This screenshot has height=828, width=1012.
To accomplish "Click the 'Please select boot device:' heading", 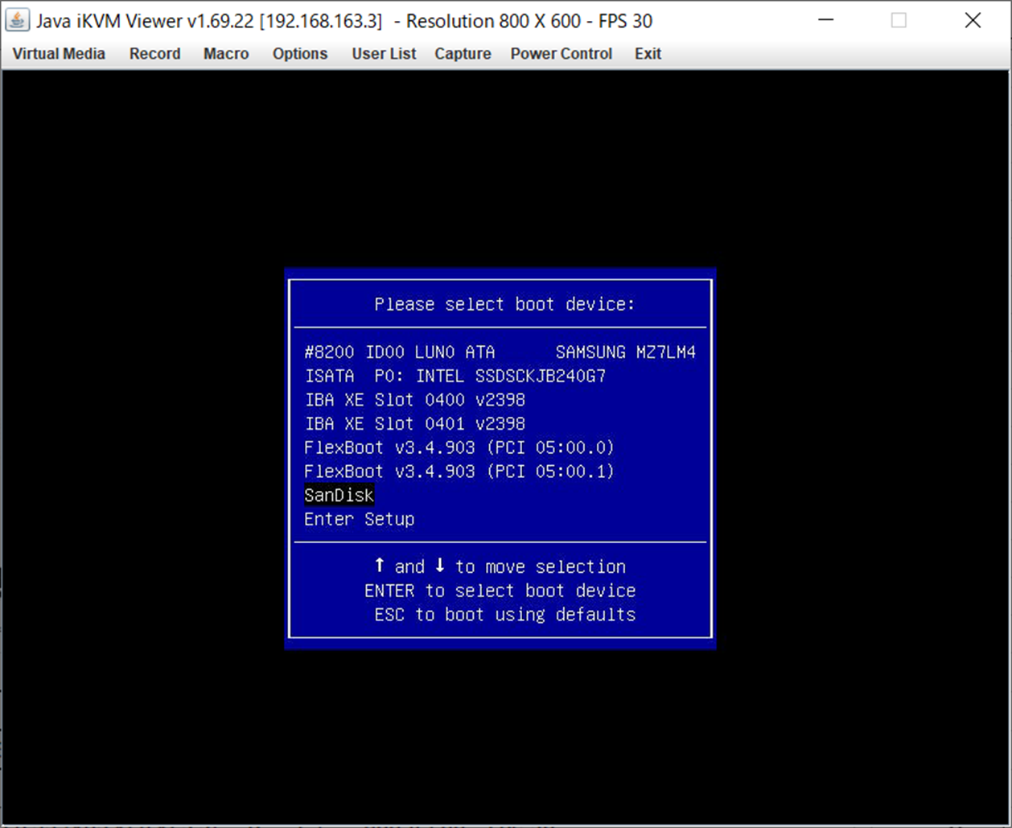I will click(x=504, y=304).
